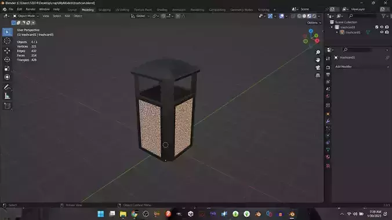Open the viewport View menu

click(x=46, y=16)
